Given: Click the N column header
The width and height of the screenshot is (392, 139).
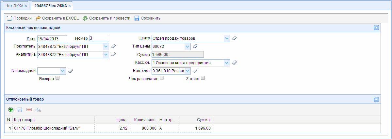Looking at the screenshot, I should pos(9,120).
